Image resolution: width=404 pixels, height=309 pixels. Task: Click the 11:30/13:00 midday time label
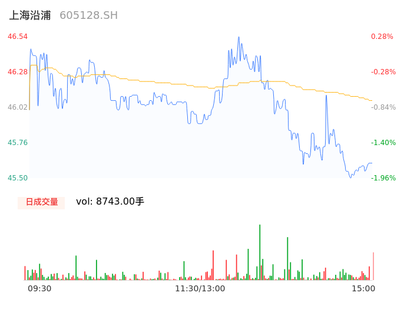(200, 288)
